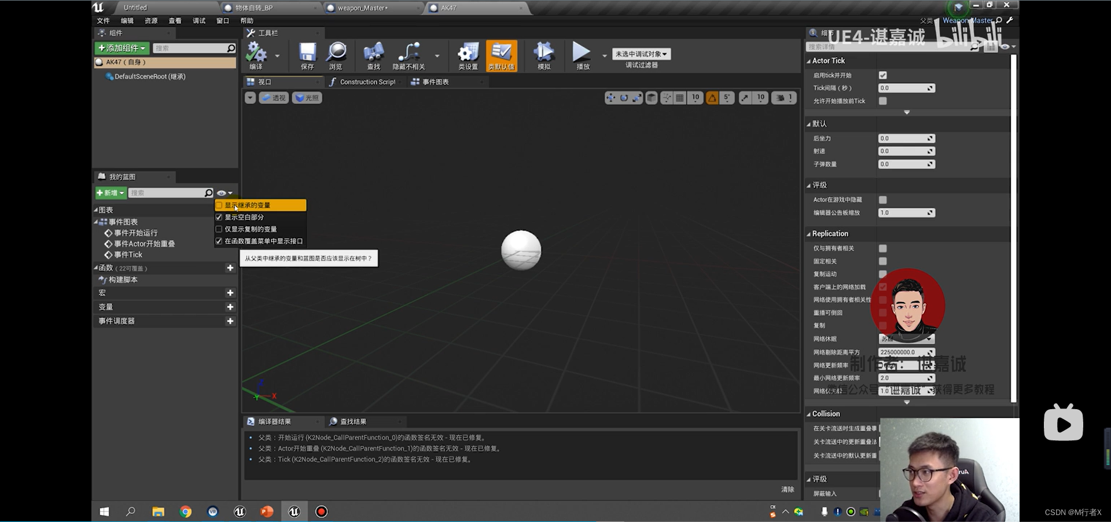
Task: Collapse the Replication section
Action: tap(809, 234)
